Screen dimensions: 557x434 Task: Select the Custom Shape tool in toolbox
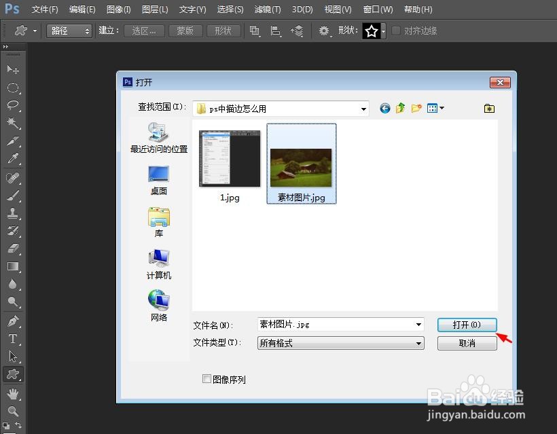point(13,374)
